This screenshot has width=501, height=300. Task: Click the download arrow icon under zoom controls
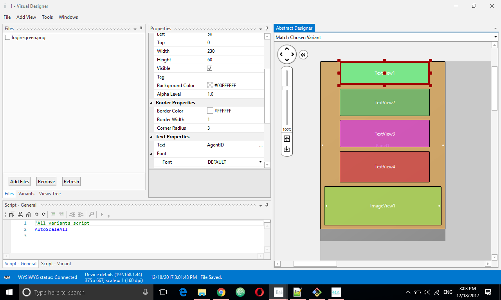287,149
